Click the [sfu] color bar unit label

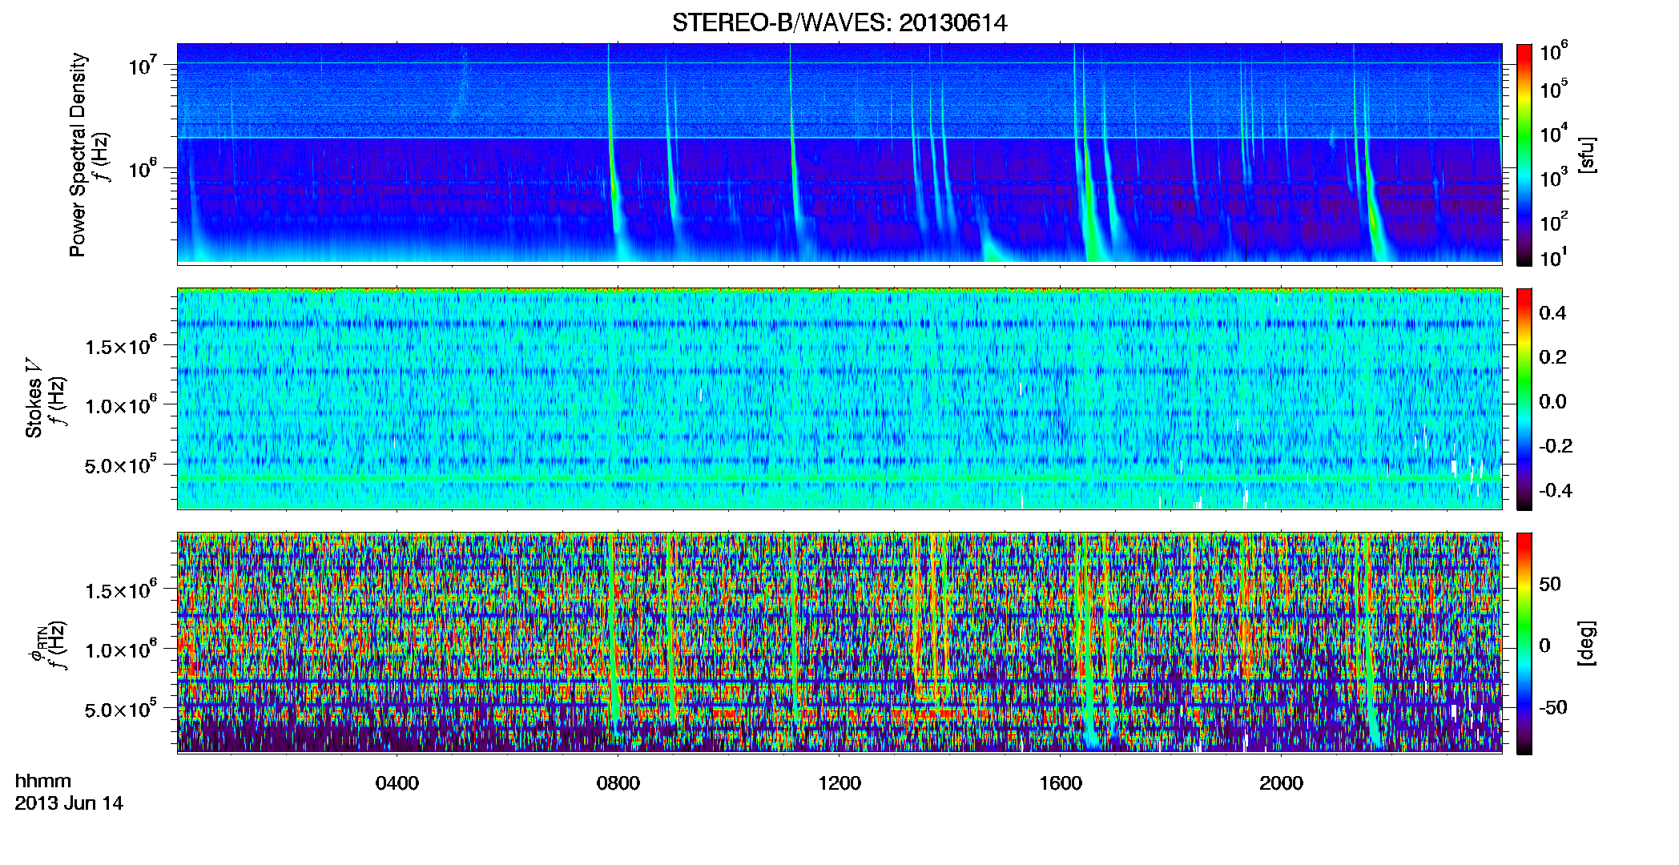[1586, 155]
